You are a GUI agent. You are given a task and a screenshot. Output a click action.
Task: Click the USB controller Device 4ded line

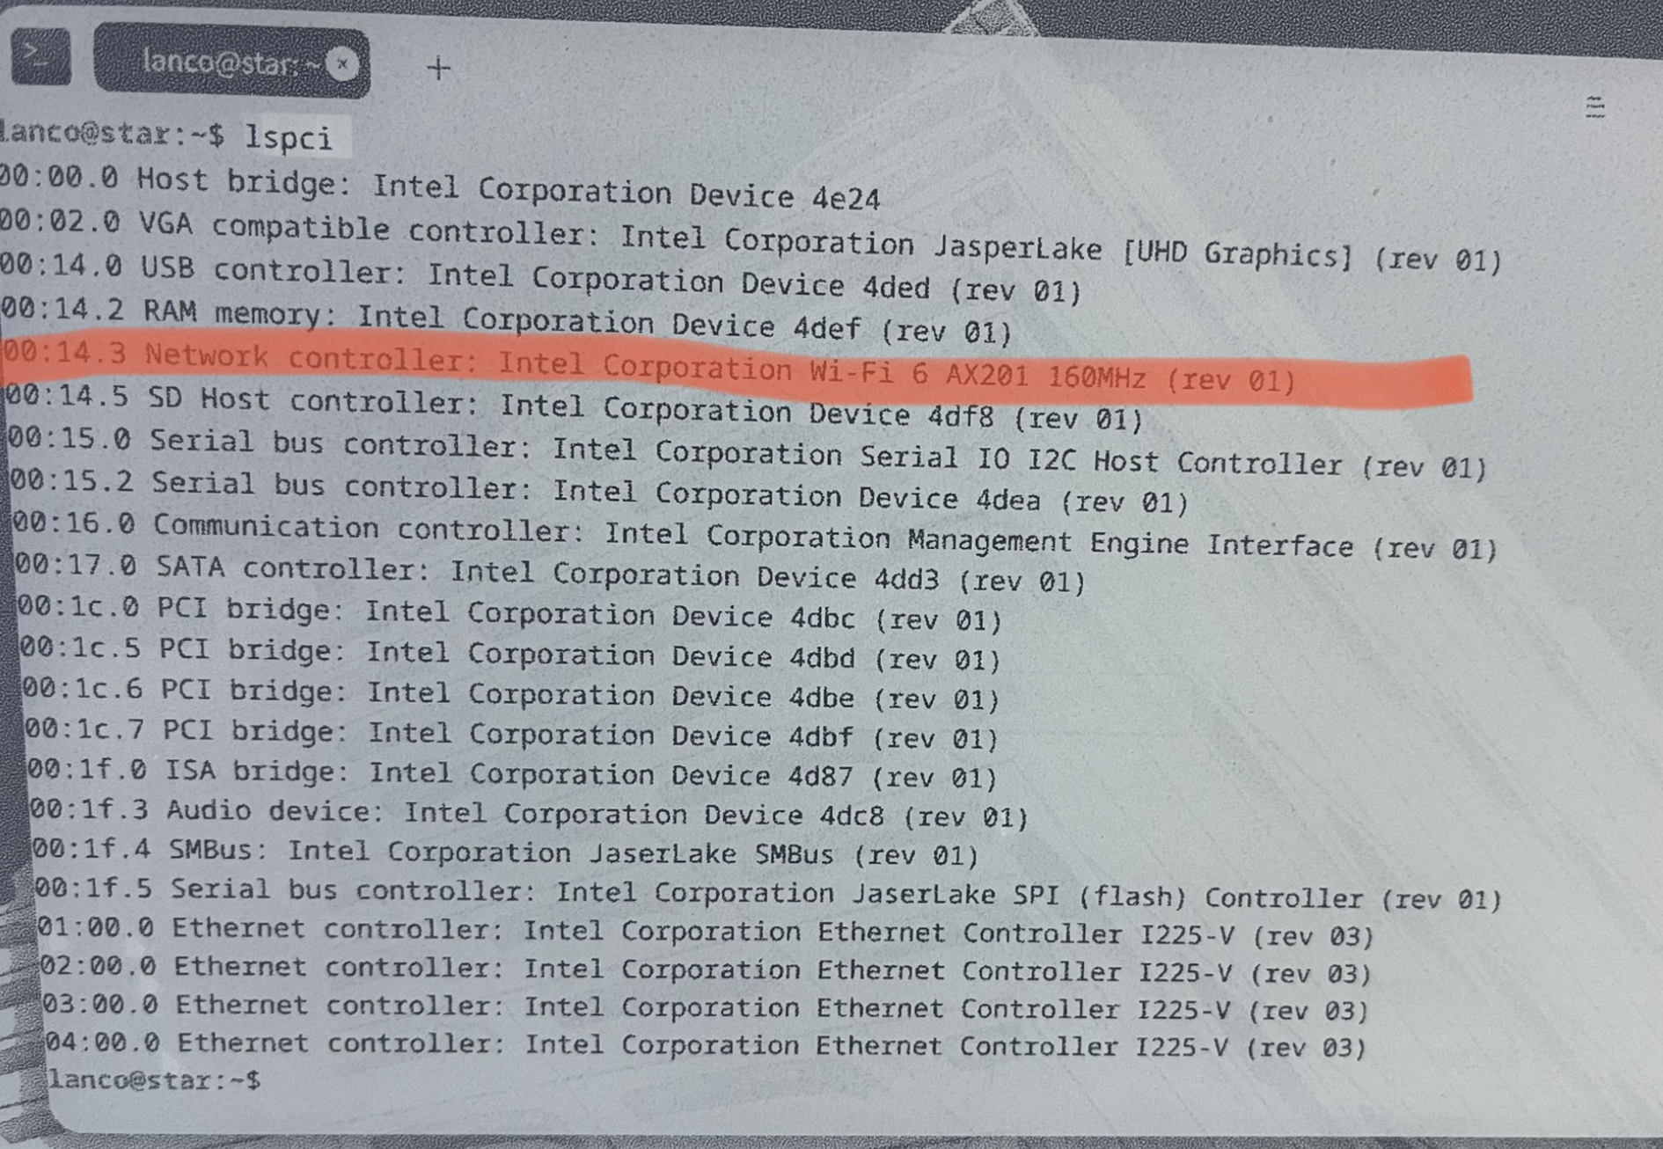[x=540, y=277]
